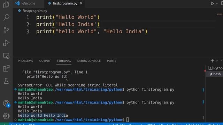
Task: Expand the run button dropdown arrow
Action: 217,3
